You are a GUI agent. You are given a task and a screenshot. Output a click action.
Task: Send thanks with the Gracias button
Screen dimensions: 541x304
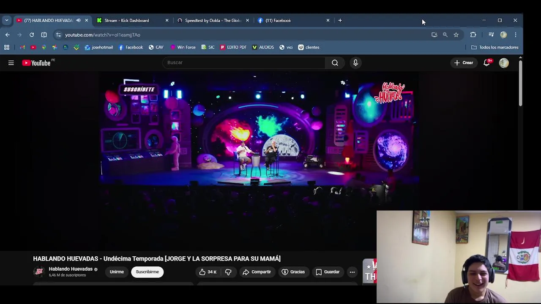pos(293,272)
